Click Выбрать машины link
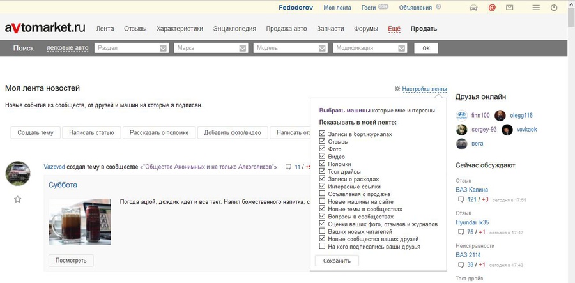575x283 pixels. 345,111
